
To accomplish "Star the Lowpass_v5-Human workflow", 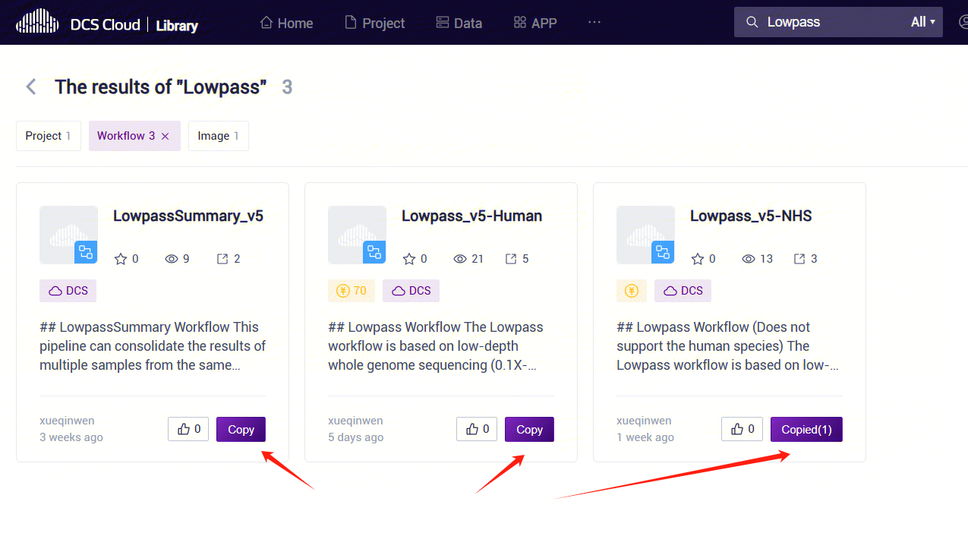I will tap(409, 259).
